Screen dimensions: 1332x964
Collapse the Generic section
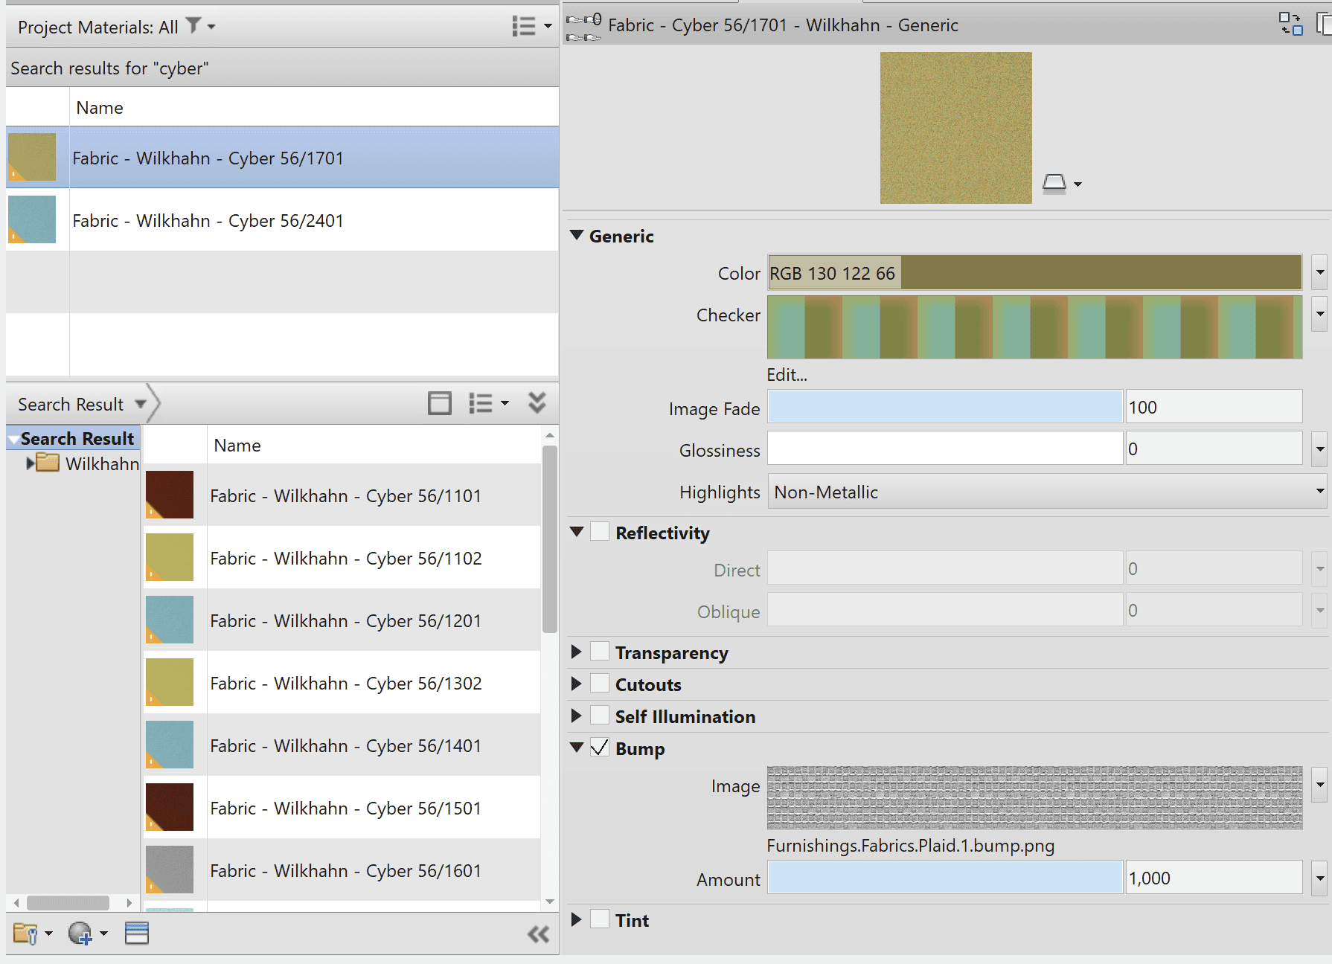pos(577,235)
